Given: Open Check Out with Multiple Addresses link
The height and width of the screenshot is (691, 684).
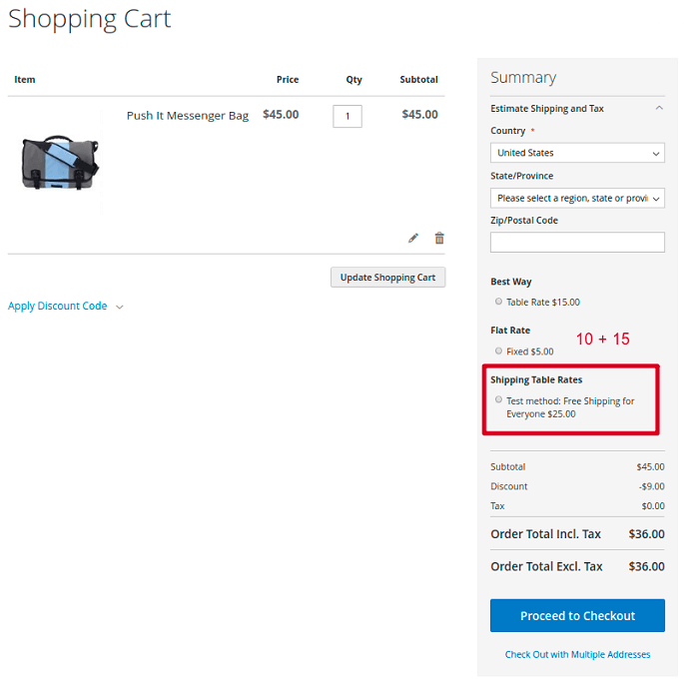Looking at the screenshot, I should 577,655.
